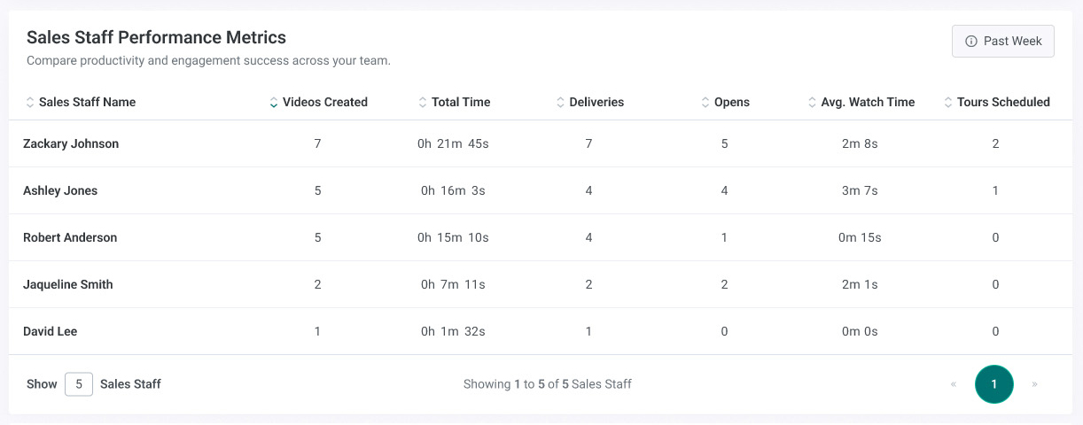Select Zackary Johnson name cell
This screenshot has height=425, width=1083.
click(x=71, y=143)
